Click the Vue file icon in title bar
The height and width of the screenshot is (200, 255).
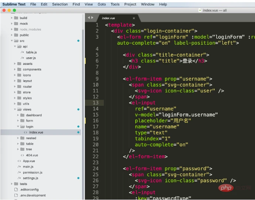point(200,10)
